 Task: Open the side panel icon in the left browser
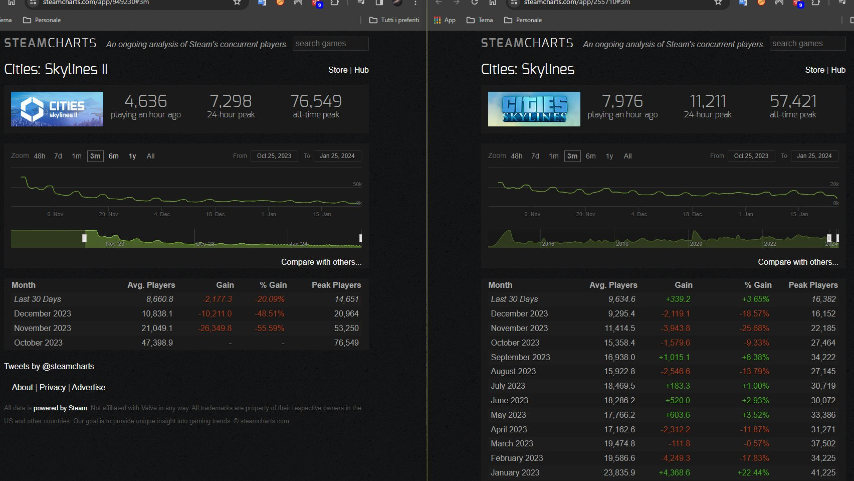click(379, 3)
